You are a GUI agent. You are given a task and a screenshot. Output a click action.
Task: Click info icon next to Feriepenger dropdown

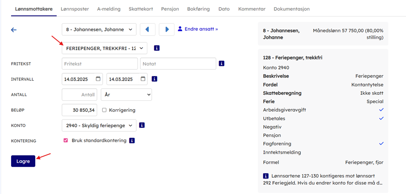tap(157, 48)
